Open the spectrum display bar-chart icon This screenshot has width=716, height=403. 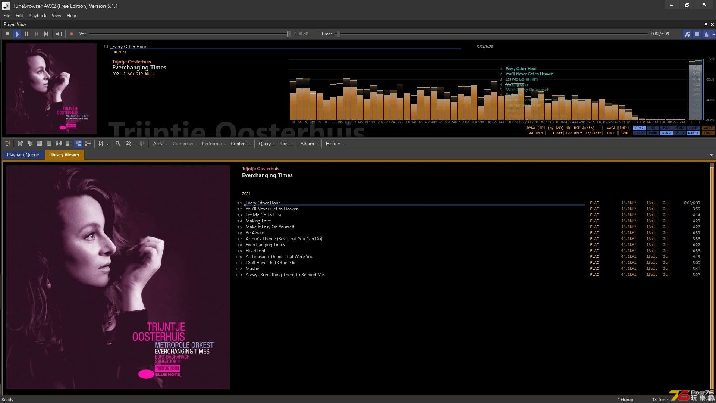click(x=707, y=34)
